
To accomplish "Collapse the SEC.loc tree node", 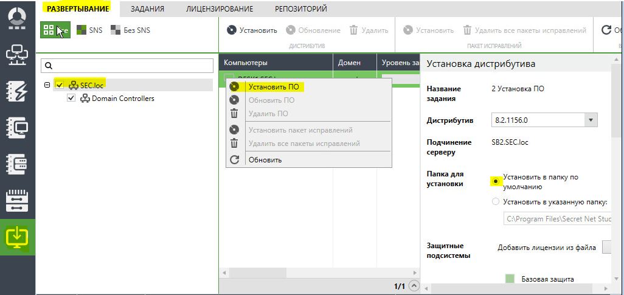I will pos(47,85).
